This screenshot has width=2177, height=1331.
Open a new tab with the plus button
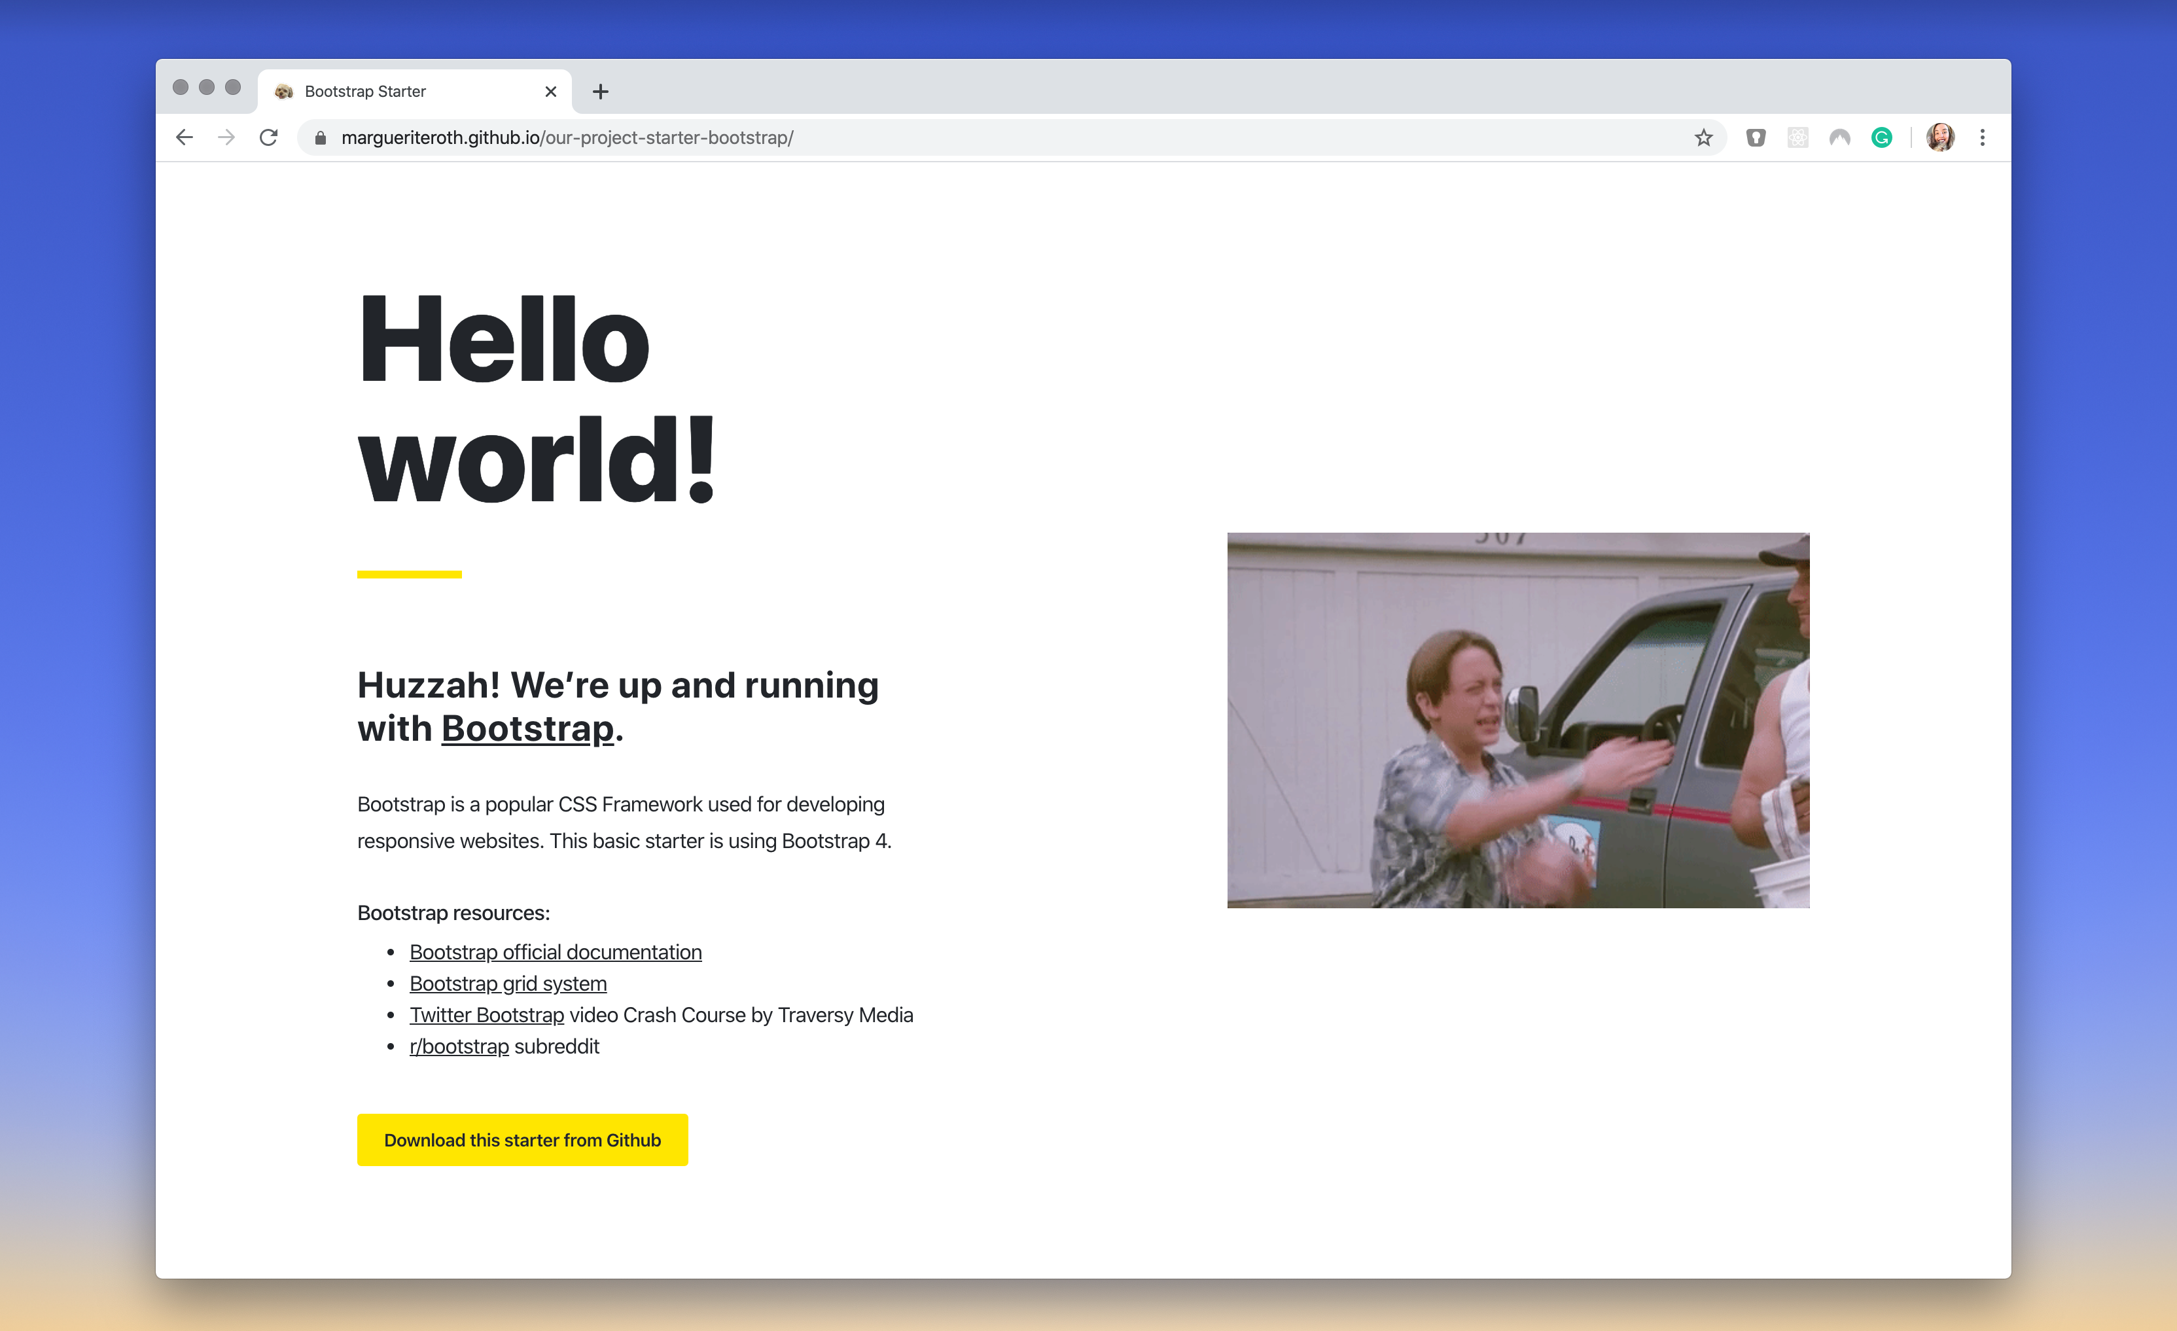click(601, 91)
